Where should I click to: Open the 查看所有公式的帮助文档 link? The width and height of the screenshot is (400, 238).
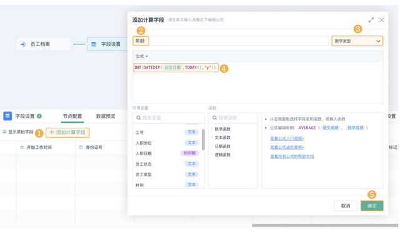[x=292, y=156]
